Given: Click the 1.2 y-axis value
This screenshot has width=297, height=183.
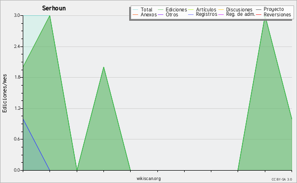Looking at the screenshot, I should [x=17, y=108].
